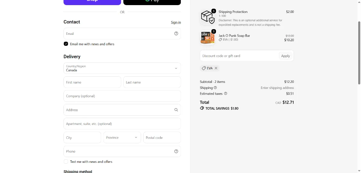This screenshot has height=173, width=361.
Task: Click the Apply discount button
Action: 285,56
